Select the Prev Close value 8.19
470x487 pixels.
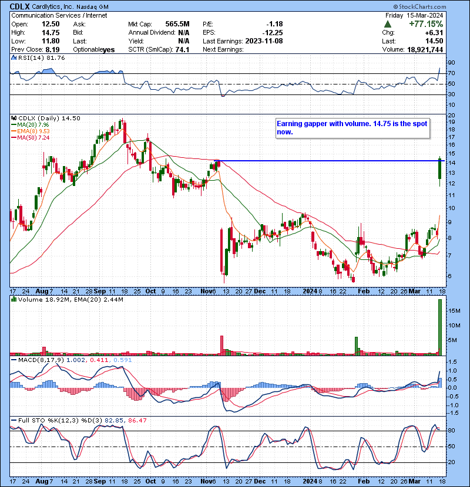point(52,50)
